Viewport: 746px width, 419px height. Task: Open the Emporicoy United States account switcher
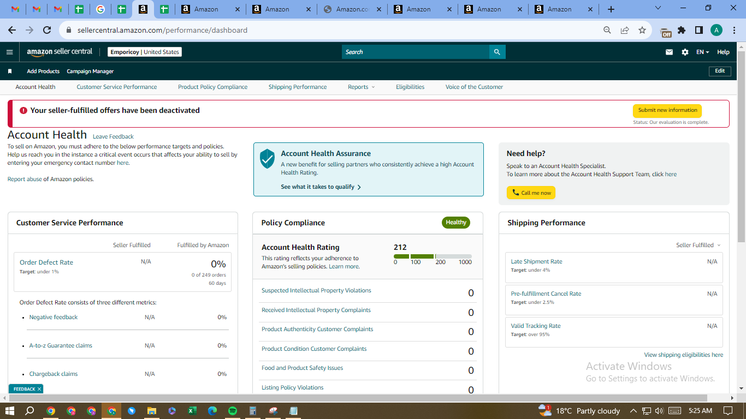click(145, 52)
